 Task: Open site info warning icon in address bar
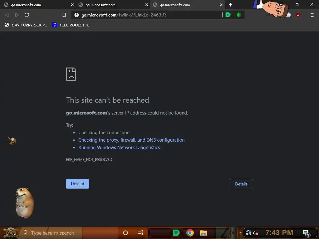(77, 15)
